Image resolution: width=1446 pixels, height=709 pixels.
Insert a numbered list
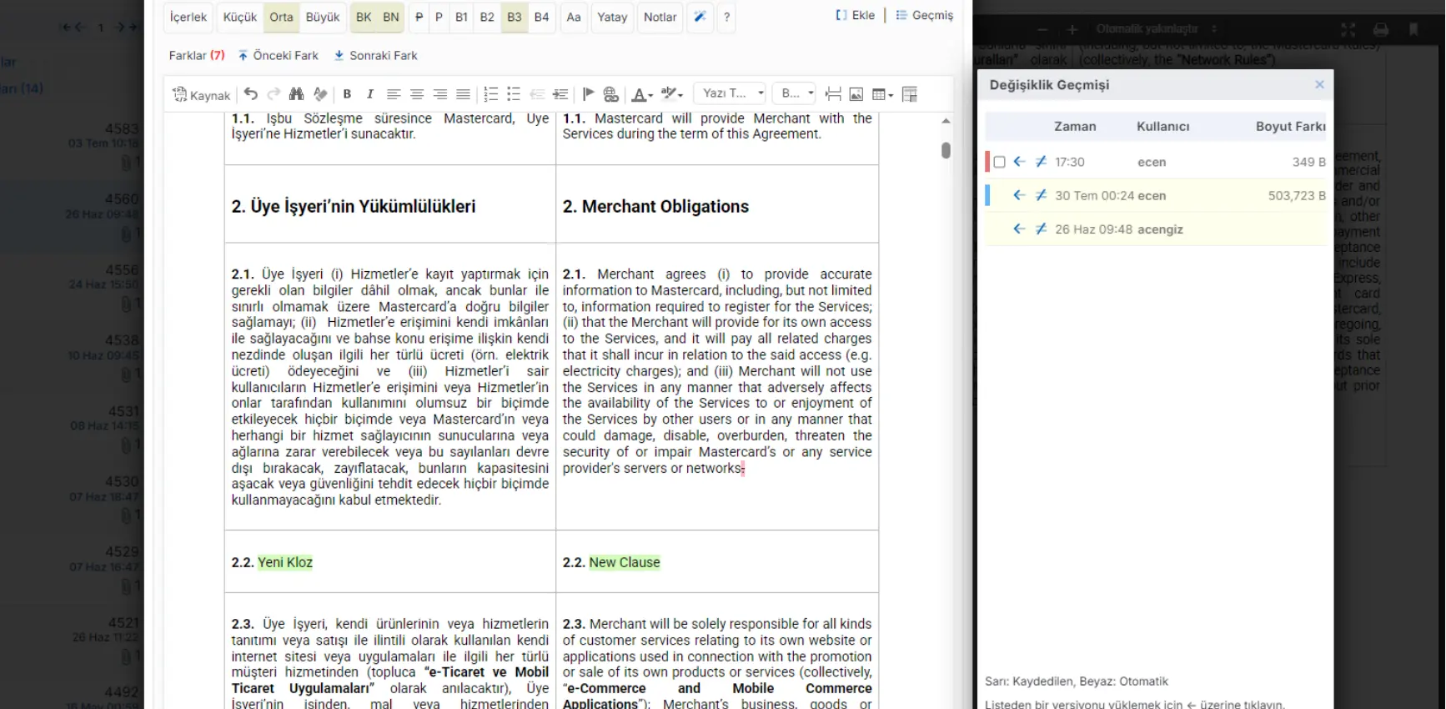pos(491,94)
